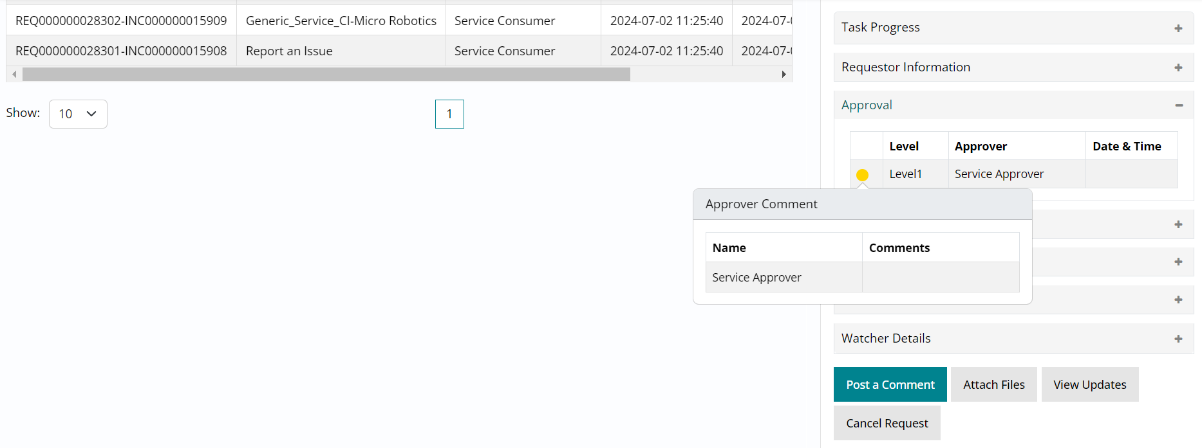Click Service Approver in Approver Comment popup
1202x448 pixels.
tap(756, 278)
